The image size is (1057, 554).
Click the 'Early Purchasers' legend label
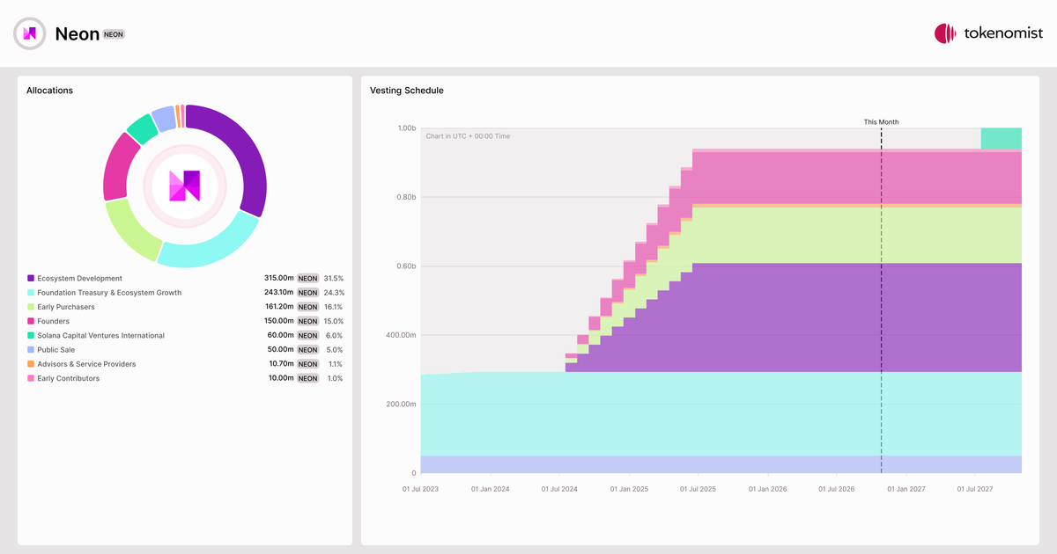pos(66,307)
